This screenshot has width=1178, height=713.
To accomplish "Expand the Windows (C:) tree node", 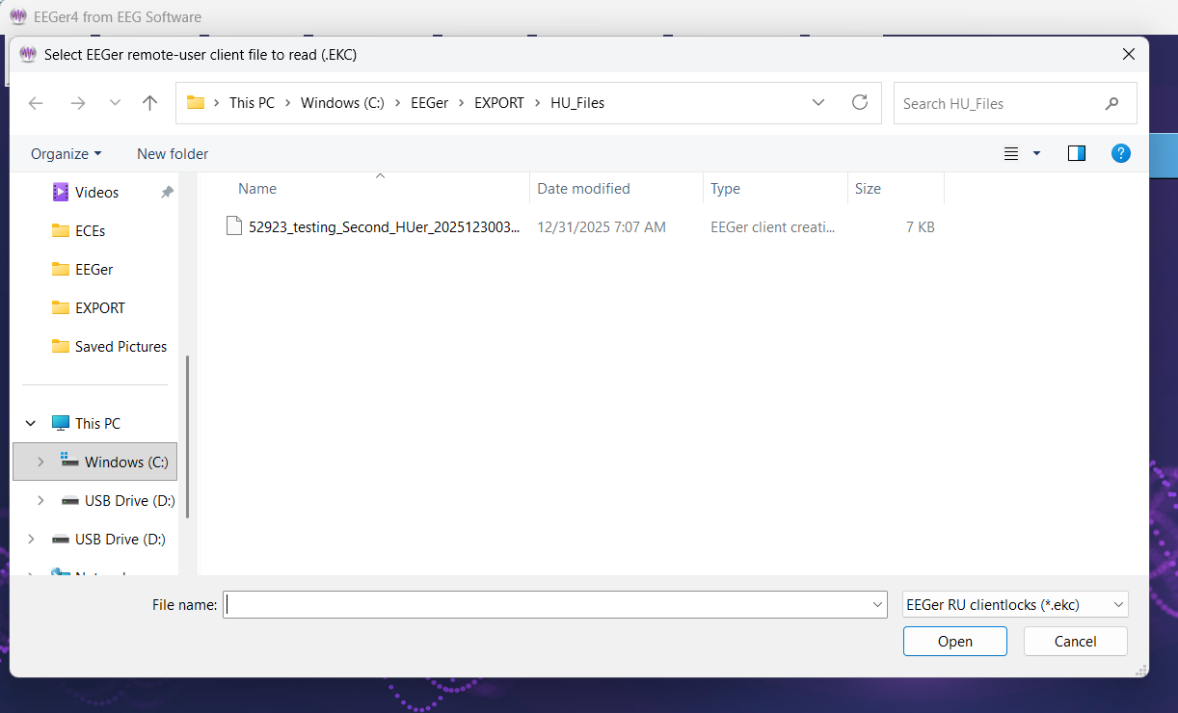I will point(40,462).
